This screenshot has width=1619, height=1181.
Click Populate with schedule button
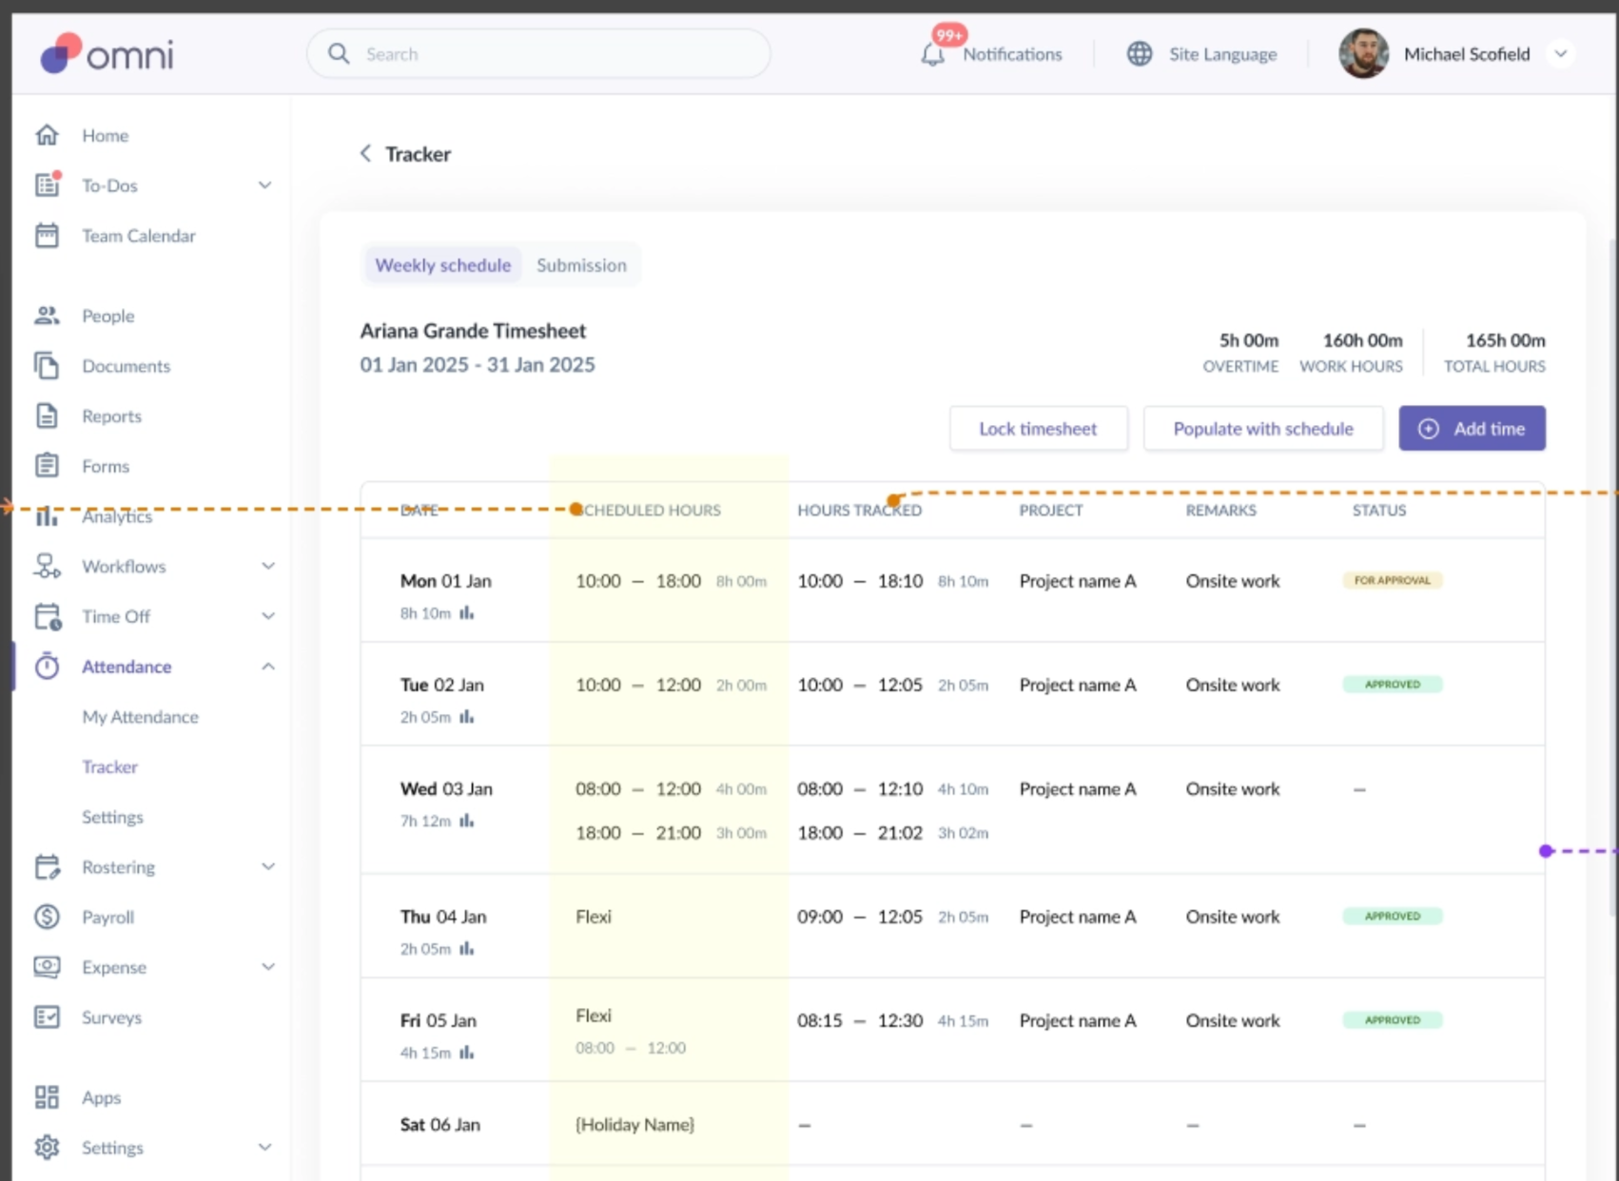pos(1263,429)
